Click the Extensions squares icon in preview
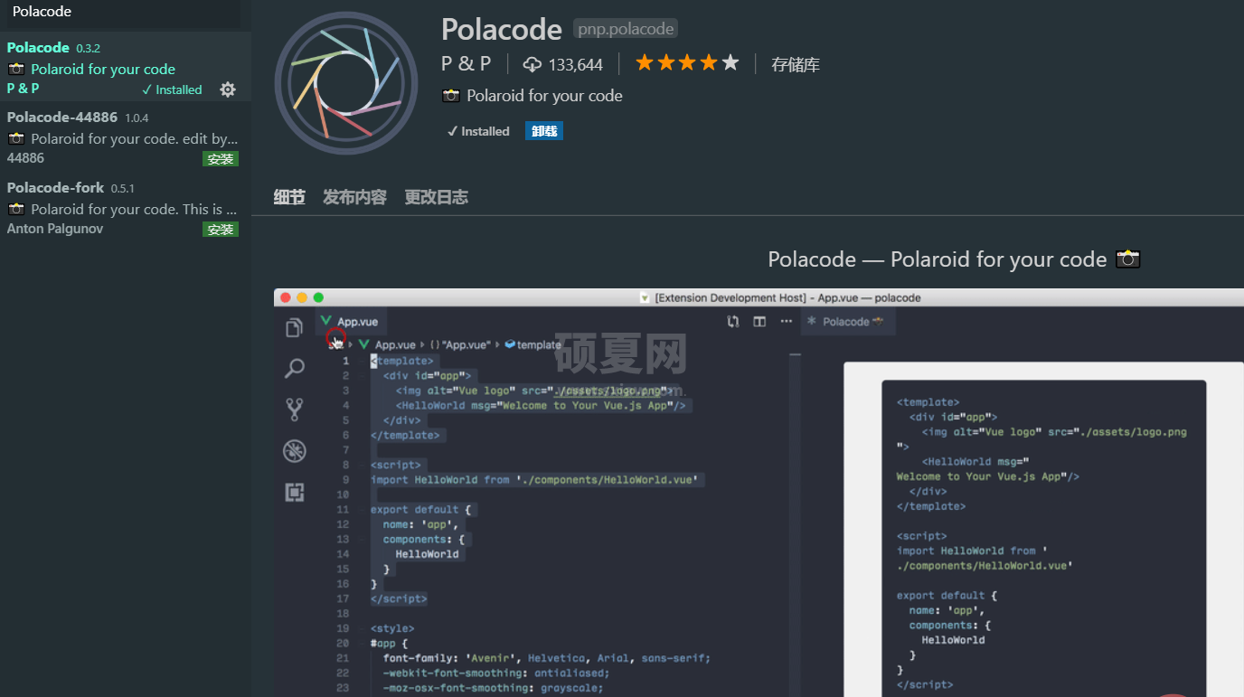This screenshot has width=1244, height=697. (x=294, y=493)
